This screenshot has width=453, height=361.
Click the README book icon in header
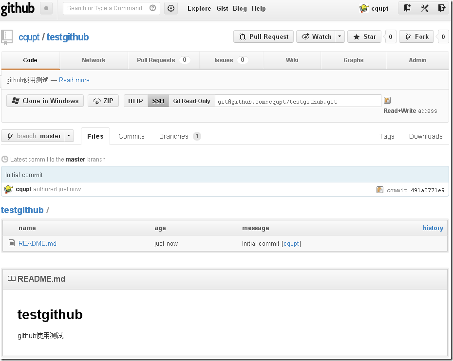point(12,279)
